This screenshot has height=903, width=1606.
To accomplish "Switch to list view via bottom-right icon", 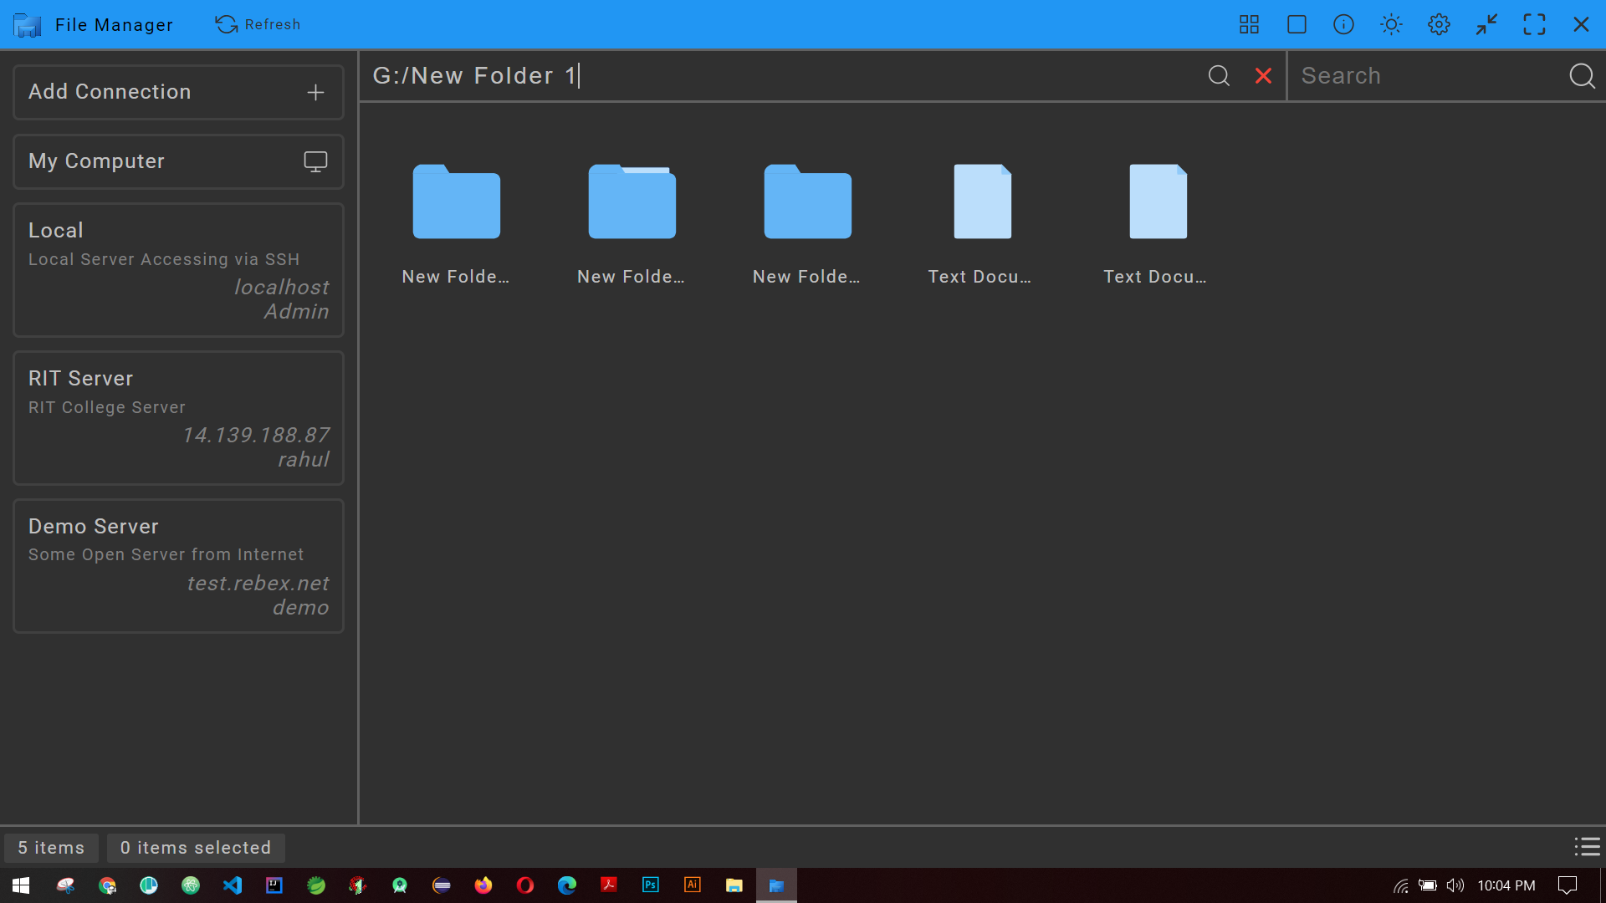I will (x=1588, y=847).
